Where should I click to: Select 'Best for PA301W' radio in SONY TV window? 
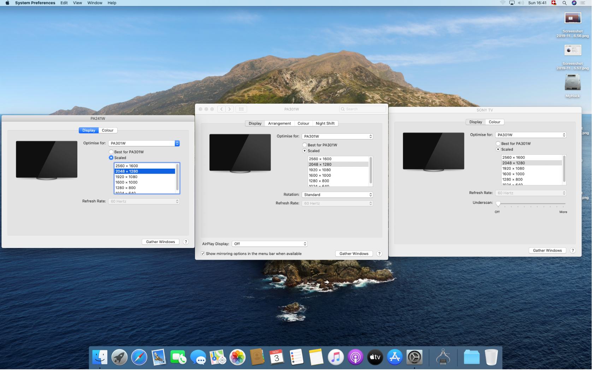[498, 144]
